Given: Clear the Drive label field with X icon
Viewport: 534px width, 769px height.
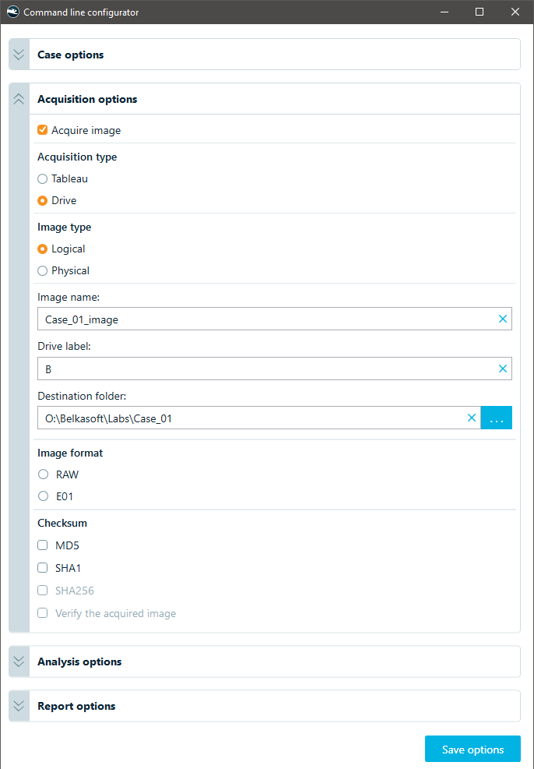Looking at the screenshot, I should point(503,369).
